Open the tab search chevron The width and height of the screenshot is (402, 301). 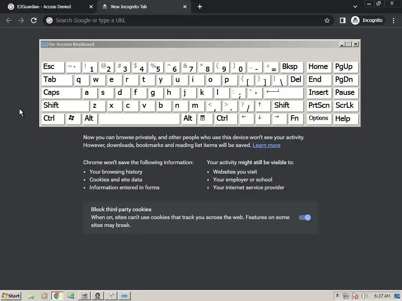pyautogui.click(x=355, y=7)
